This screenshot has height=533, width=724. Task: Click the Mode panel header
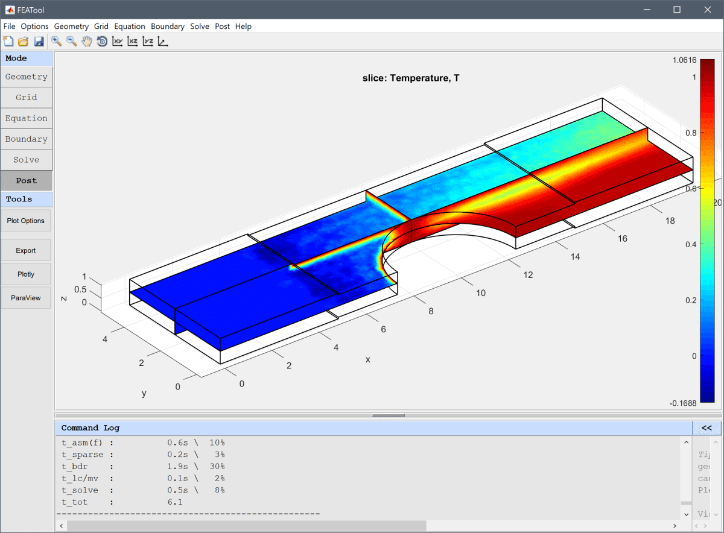click(x=27, y=58)
